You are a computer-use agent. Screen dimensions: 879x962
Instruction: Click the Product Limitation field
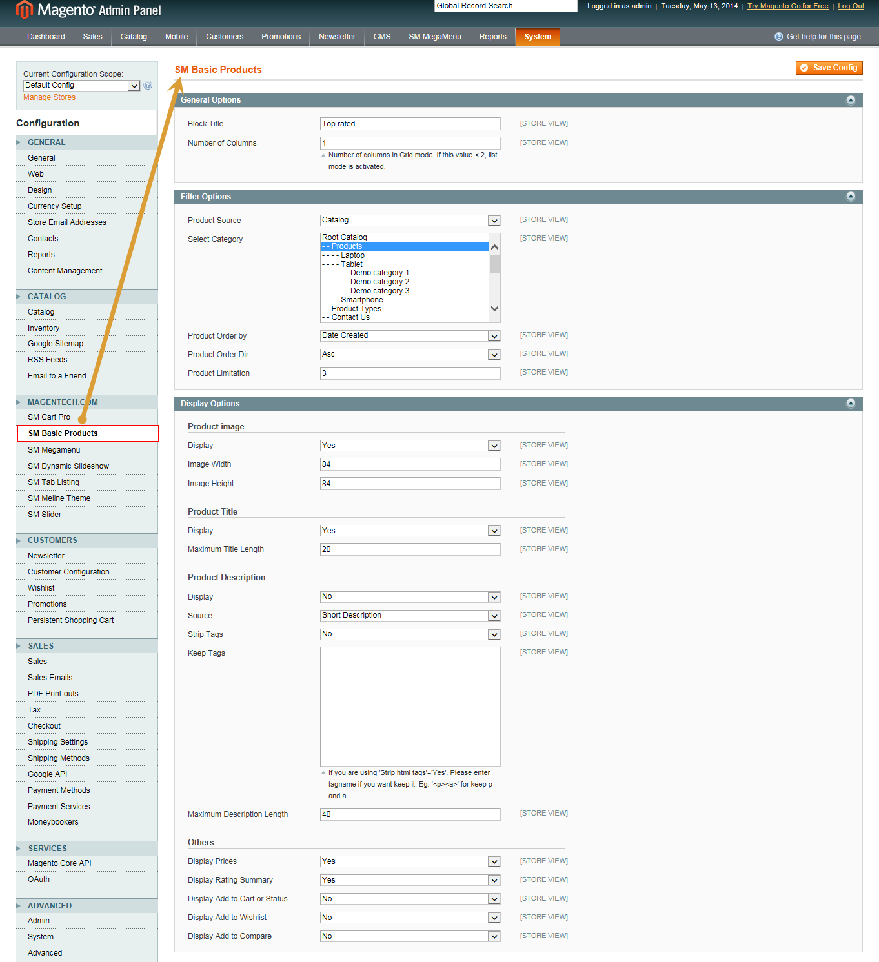(410, 373)
